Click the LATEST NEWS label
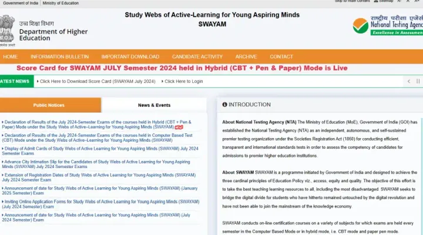 click(16, 81)
